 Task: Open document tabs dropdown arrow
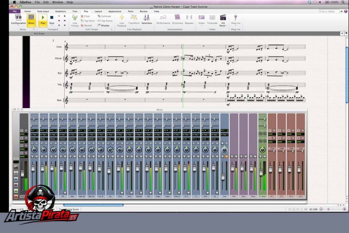click(346, 33)
